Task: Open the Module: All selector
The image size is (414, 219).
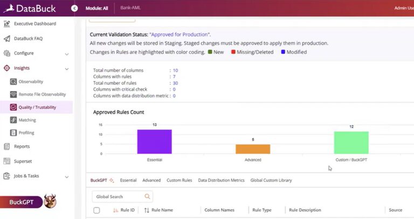Action: 96,8
